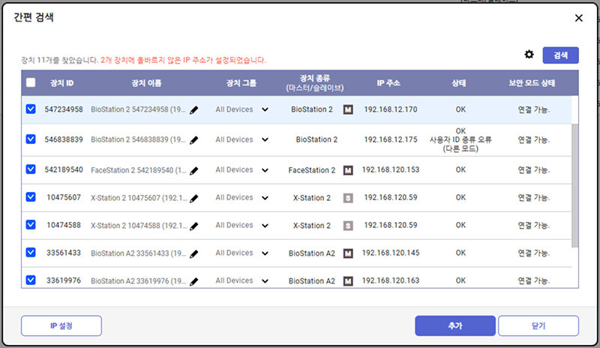The height and width of the screenshot is (348, 600).
Task: Toggle the select-all checkbox in table header
Action: click(31, 83)
